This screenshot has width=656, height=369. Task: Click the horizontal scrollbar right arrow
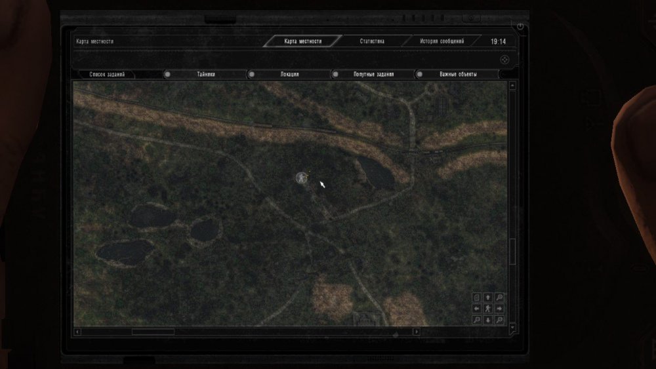[417, 332]
